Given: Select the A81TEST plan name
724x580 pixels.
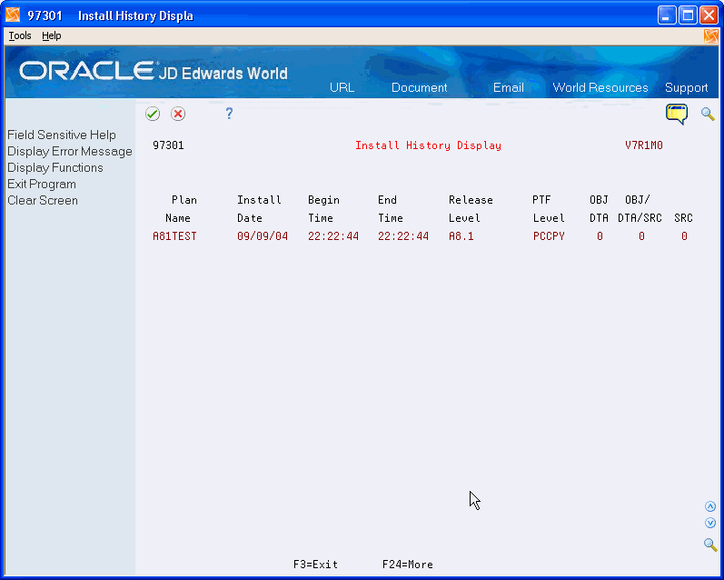Looking at the screenshot, I should coord(174,236).
